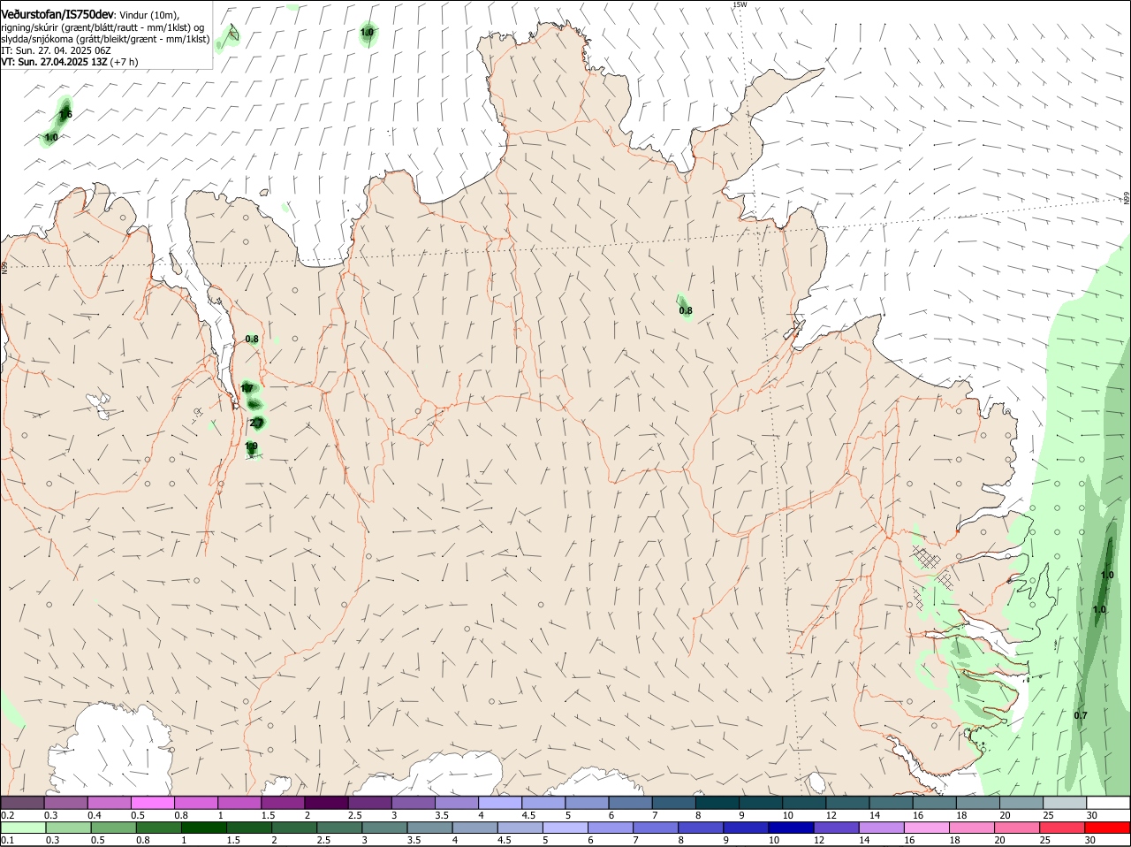Click the 0.2 value in the snow legend
The image size is (1131, 847).
click(7, 815)
